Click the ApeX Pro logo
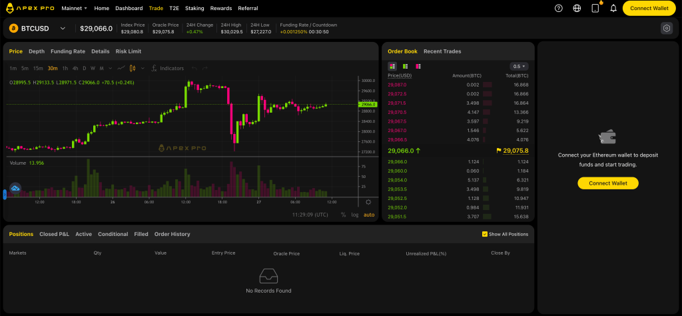The image size is (682, 316). 30,8
